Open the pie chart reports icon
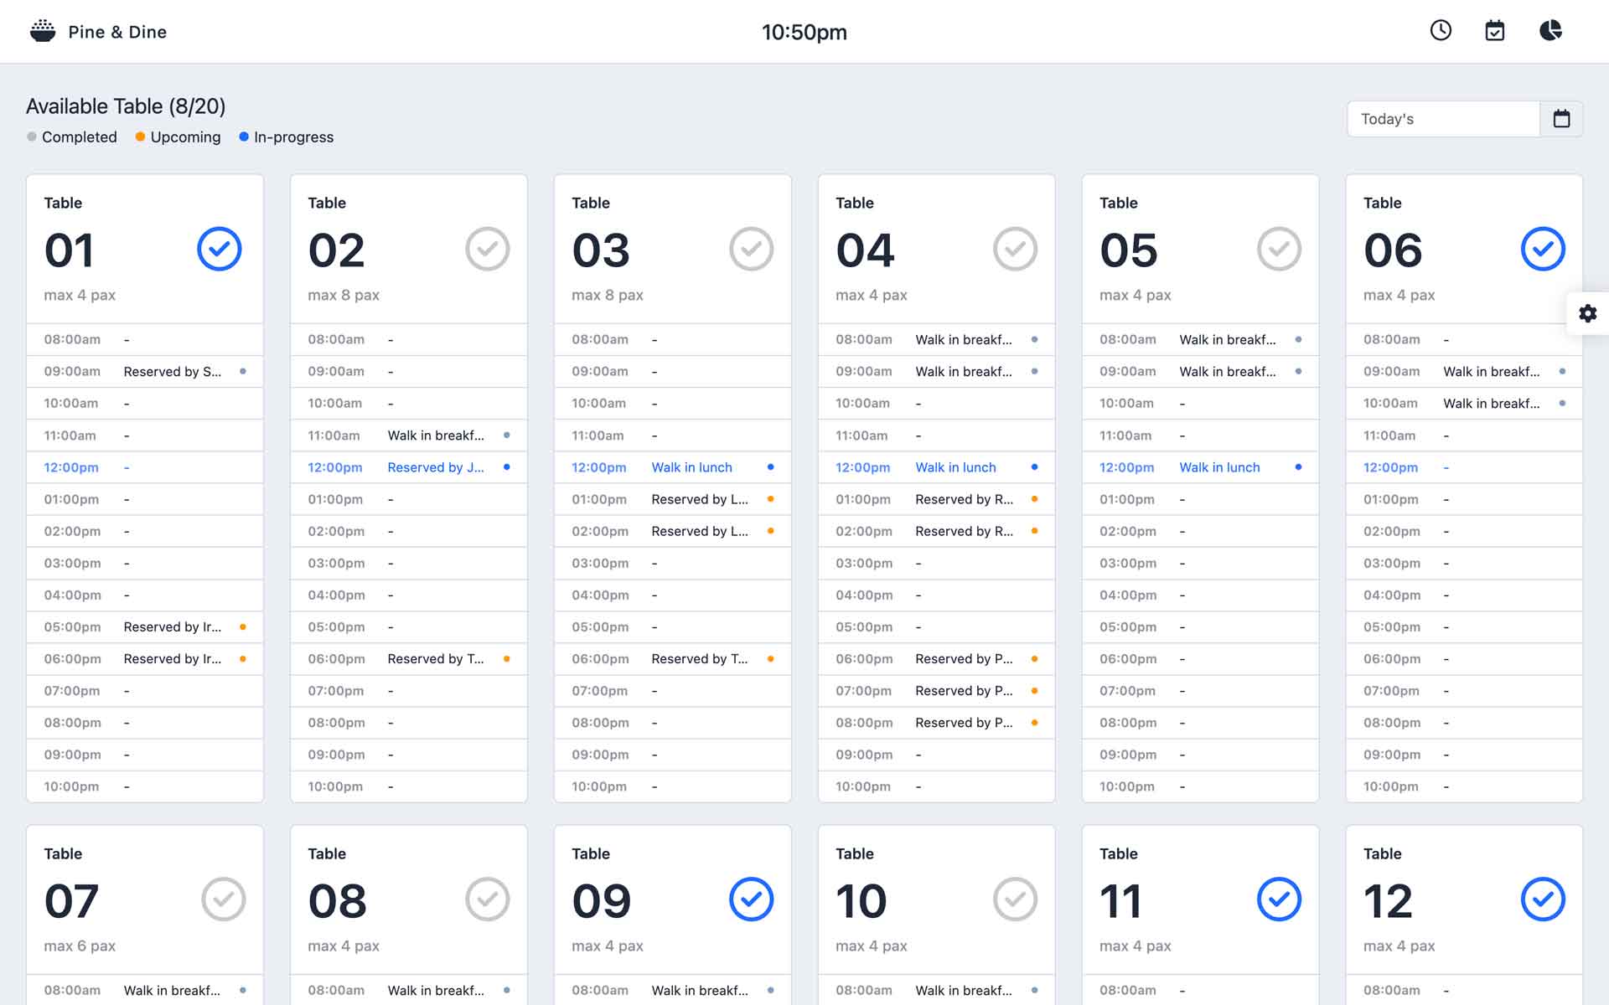 (x=1550, y=31)
